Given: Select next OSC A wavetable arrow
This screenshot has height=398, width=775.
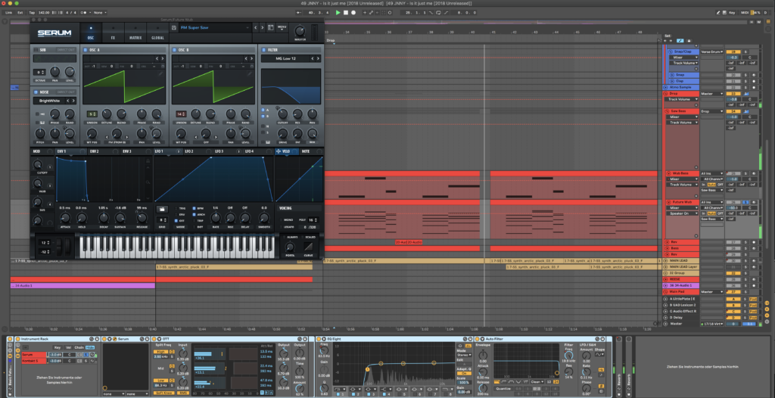Looking at the screenshot, I should (163, 58).
